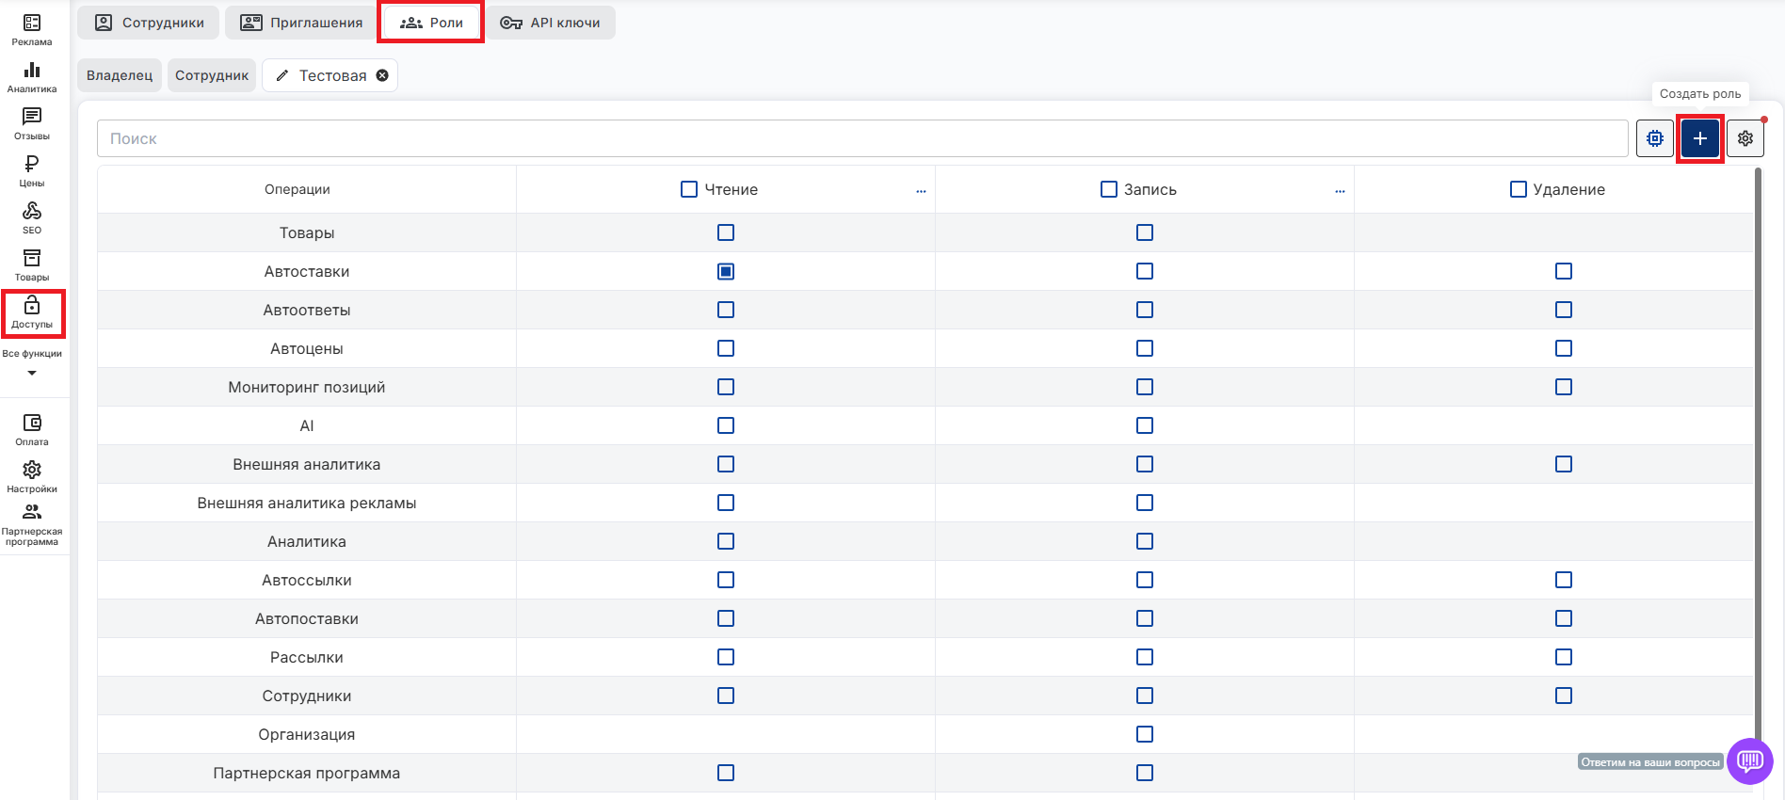Open the SEO sidebar section
This screenshot has width=1785, height=800.
32,217
